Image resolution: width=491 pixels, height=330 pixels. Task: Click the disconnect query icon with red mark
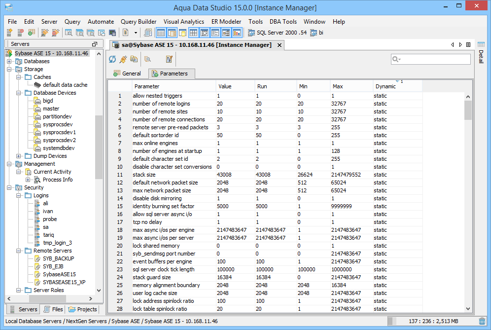56,33
